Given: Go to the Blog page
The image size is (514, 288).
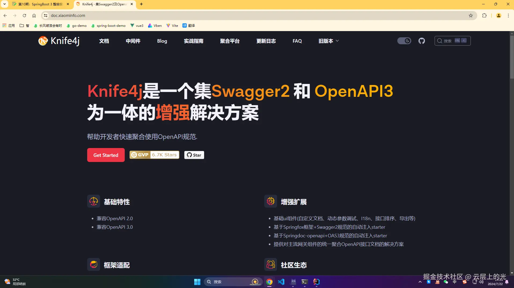Looking at the screenshot, I should point(162,41).
